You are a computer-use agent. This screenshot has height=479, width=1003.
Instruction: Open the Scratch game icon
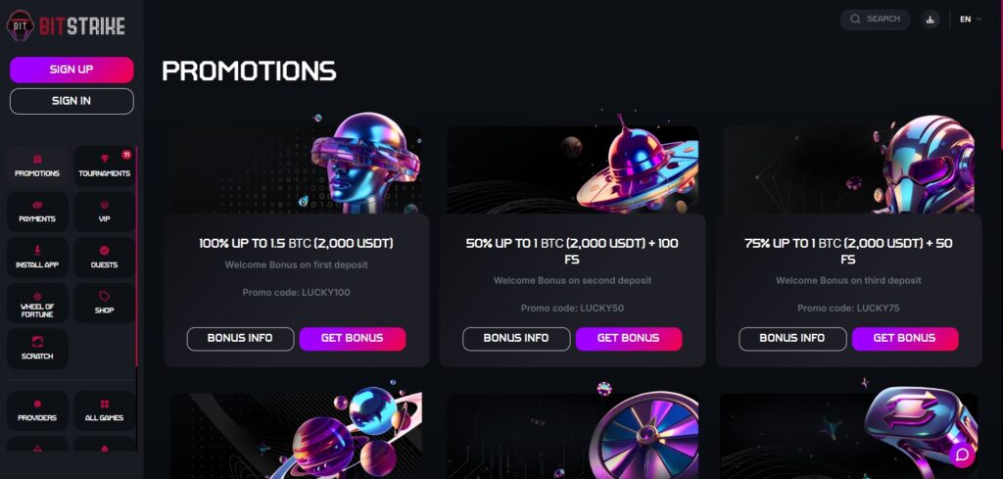(37, 348)
